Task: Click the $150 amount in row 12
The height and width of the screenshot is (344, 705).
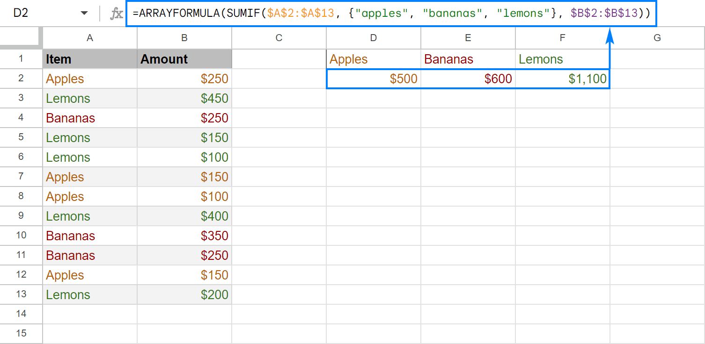Action: (184, 275)
